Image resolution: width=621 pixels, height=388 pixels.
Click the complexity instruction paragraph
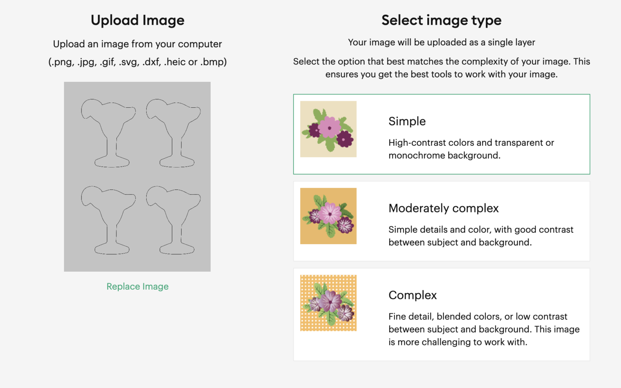pos(441,68)
